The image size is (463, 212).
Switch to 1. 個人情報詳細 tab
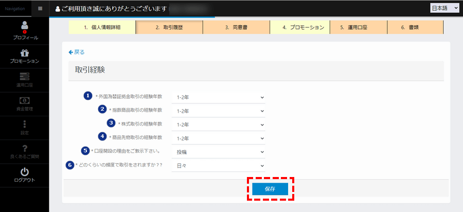click(x=102, y=27)
